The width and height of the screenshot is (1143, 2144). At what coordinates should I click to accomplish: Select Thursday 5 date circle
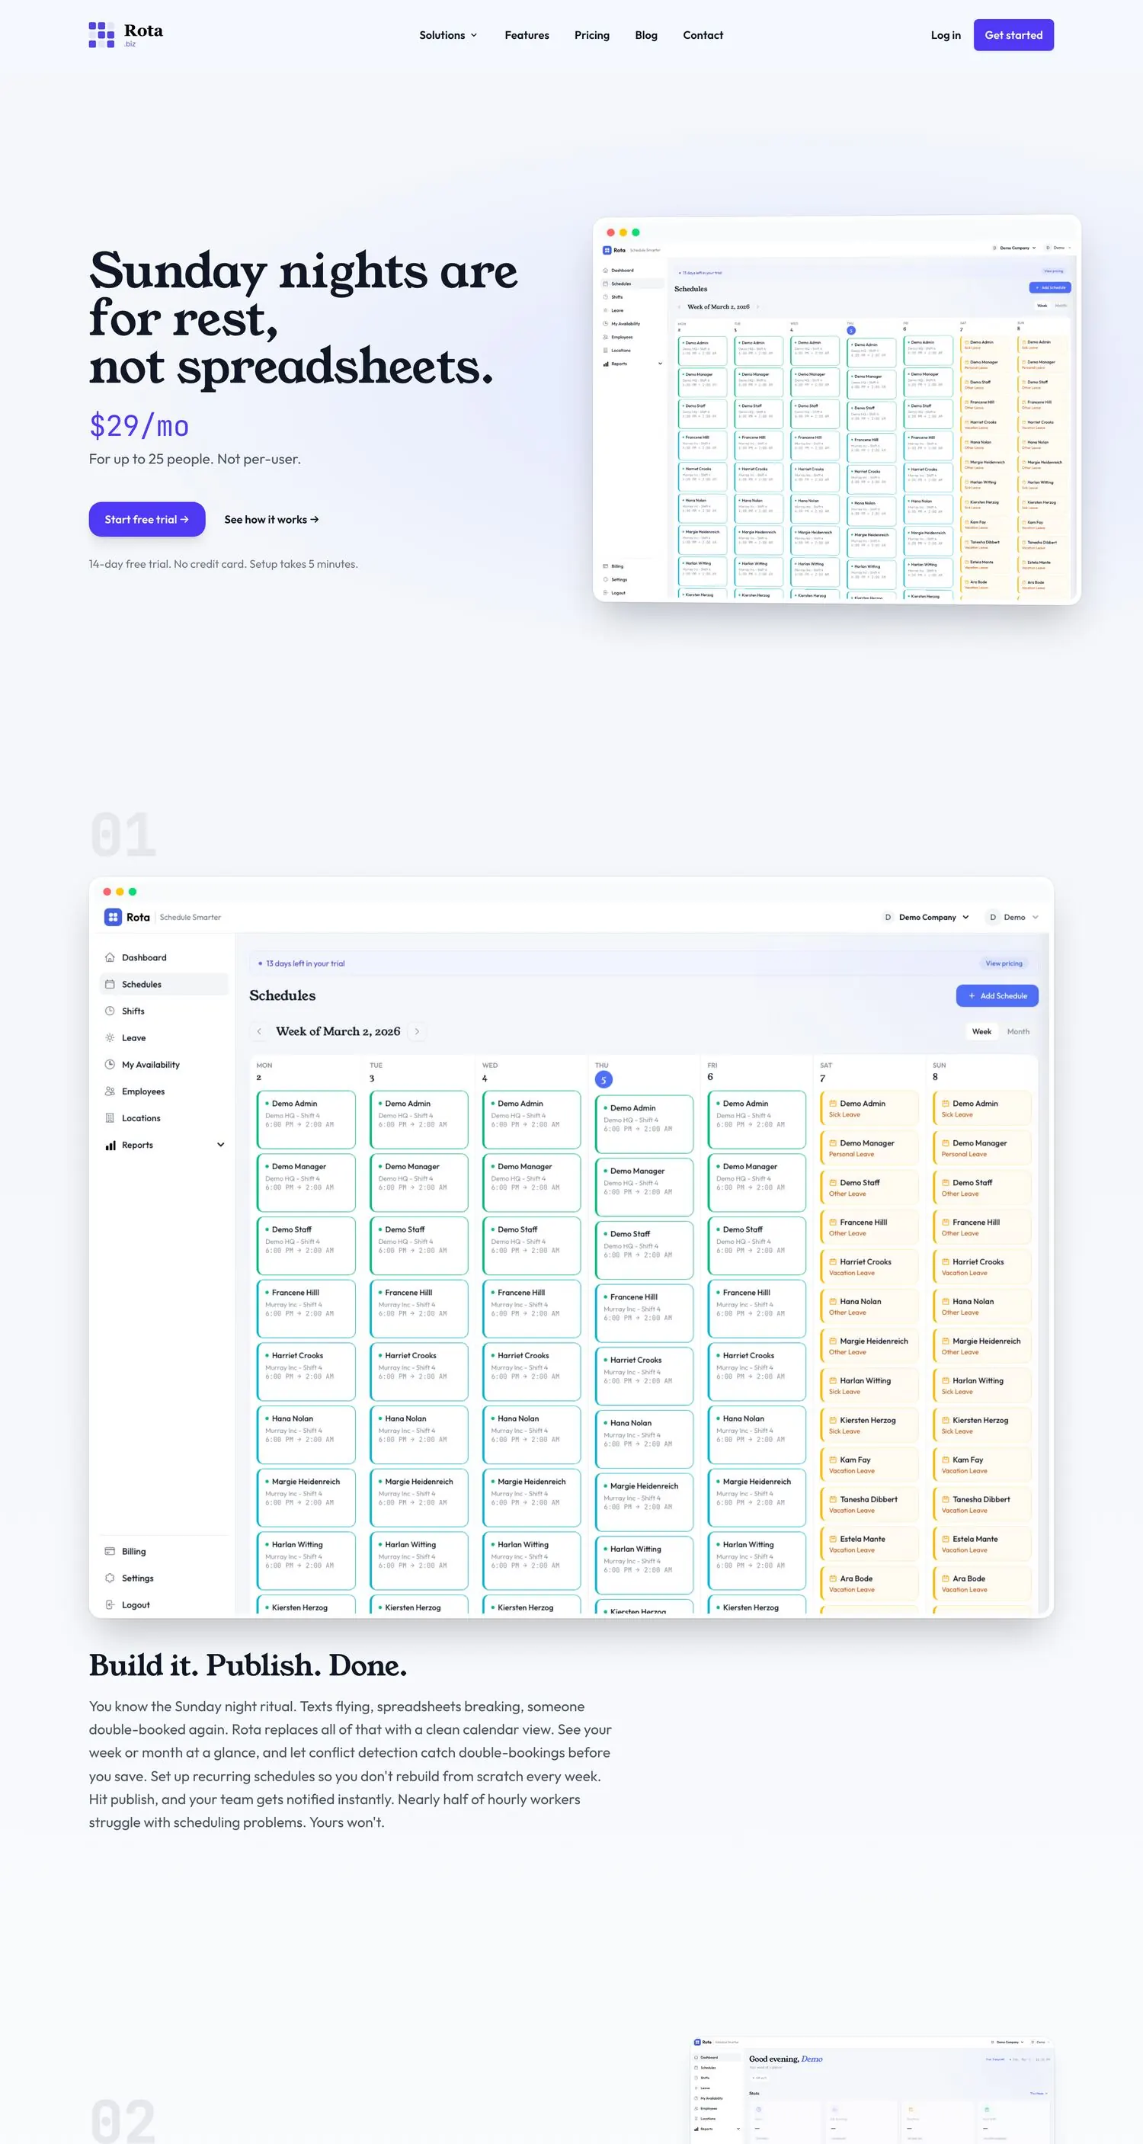click(603, 1079)
